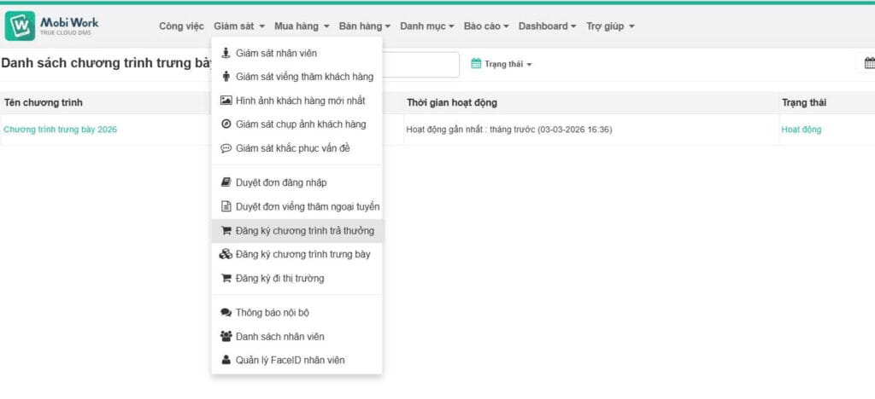
Task: Click the MobiWork logo icon
Action: coord(20,26)
